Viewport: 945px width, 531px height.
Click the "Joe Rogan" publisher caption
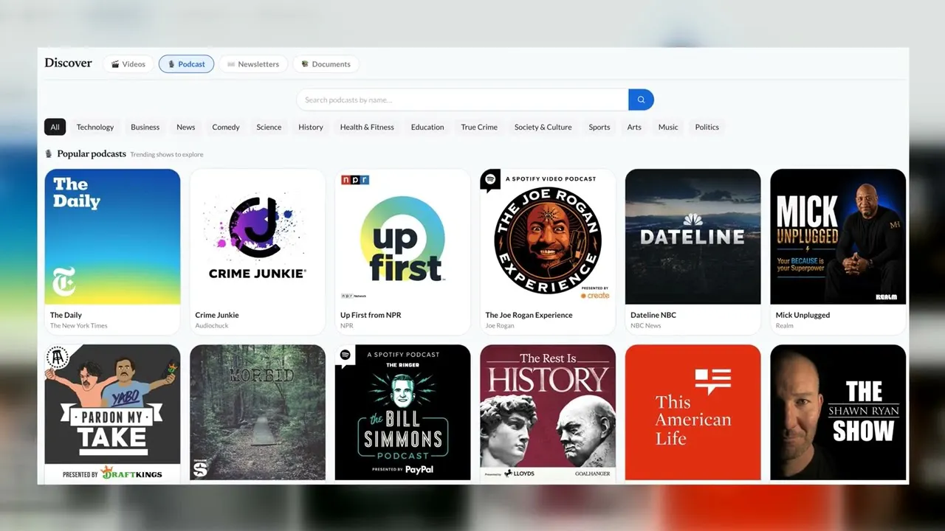pyautogui.click(x=500, y=325)
